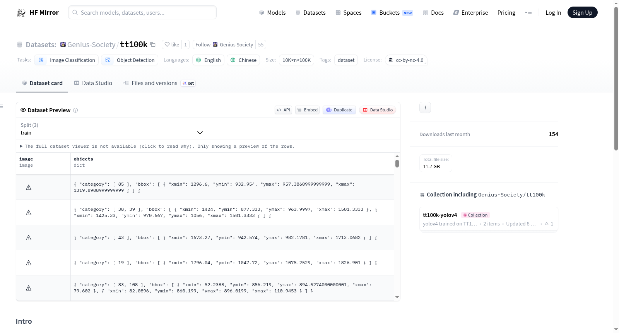Click the warning icon in the category 43 row

pos(29,237)
